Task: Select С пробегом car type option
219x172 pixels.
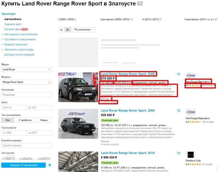Action: pos(25,120)
